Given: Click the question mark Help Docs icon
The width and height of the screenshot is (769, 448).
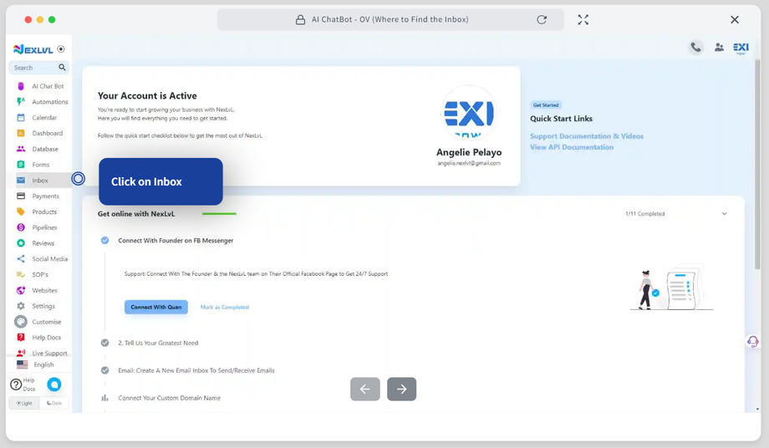Looking at the screenshot, I should (x=16, y=384).
